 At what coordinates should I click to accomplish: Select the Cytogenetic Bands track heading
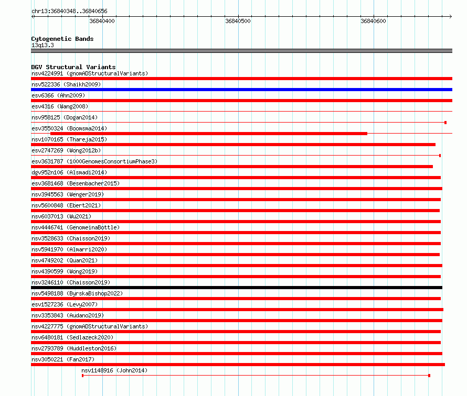click(62, 39)
